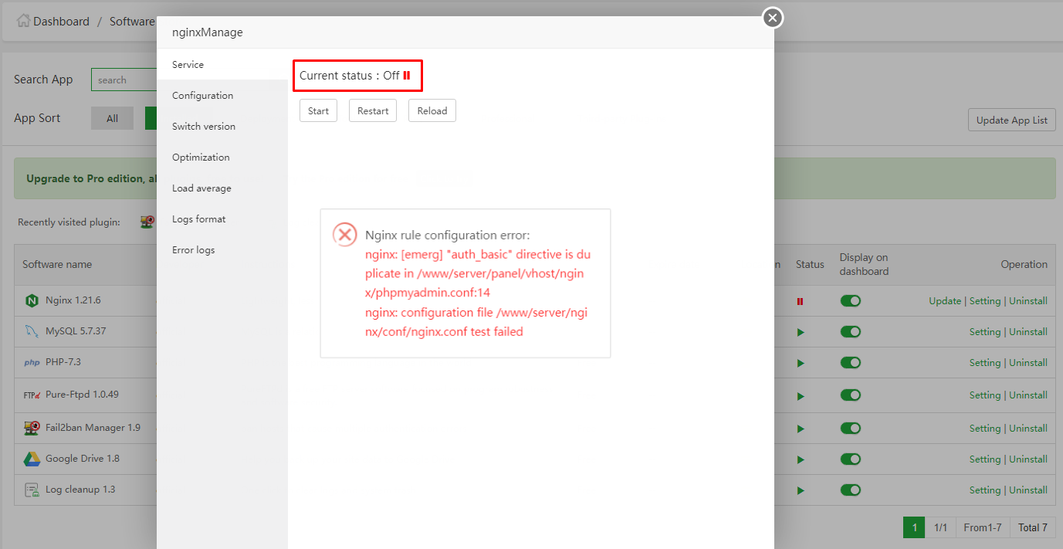The width and height of the screenshot is (1063, 549).
Task: Click the Dashboard home icon in breadcrumb
Action: pos(24,21)
